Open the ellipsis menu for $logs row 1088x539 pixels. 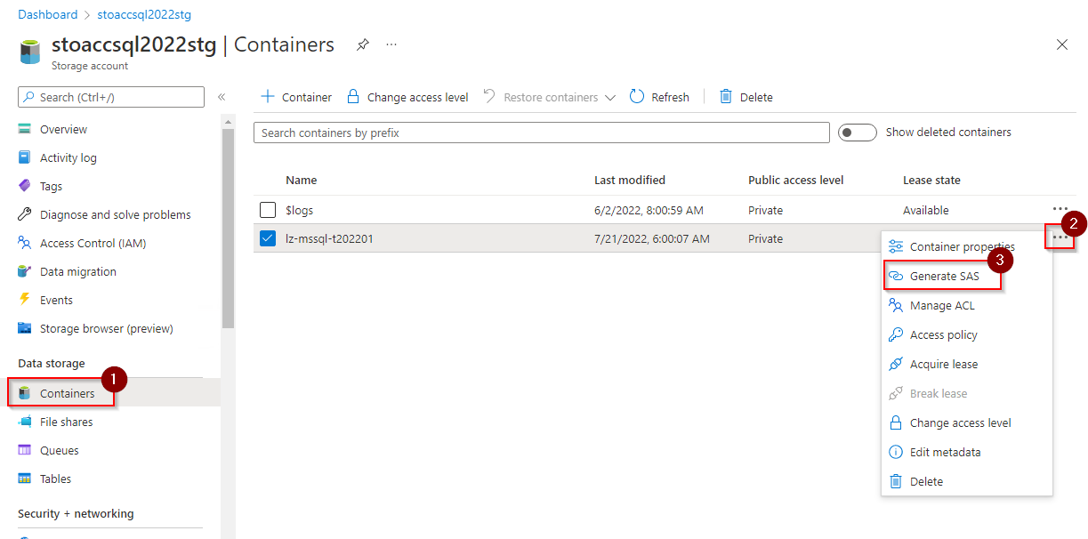tap(1060, 209)
